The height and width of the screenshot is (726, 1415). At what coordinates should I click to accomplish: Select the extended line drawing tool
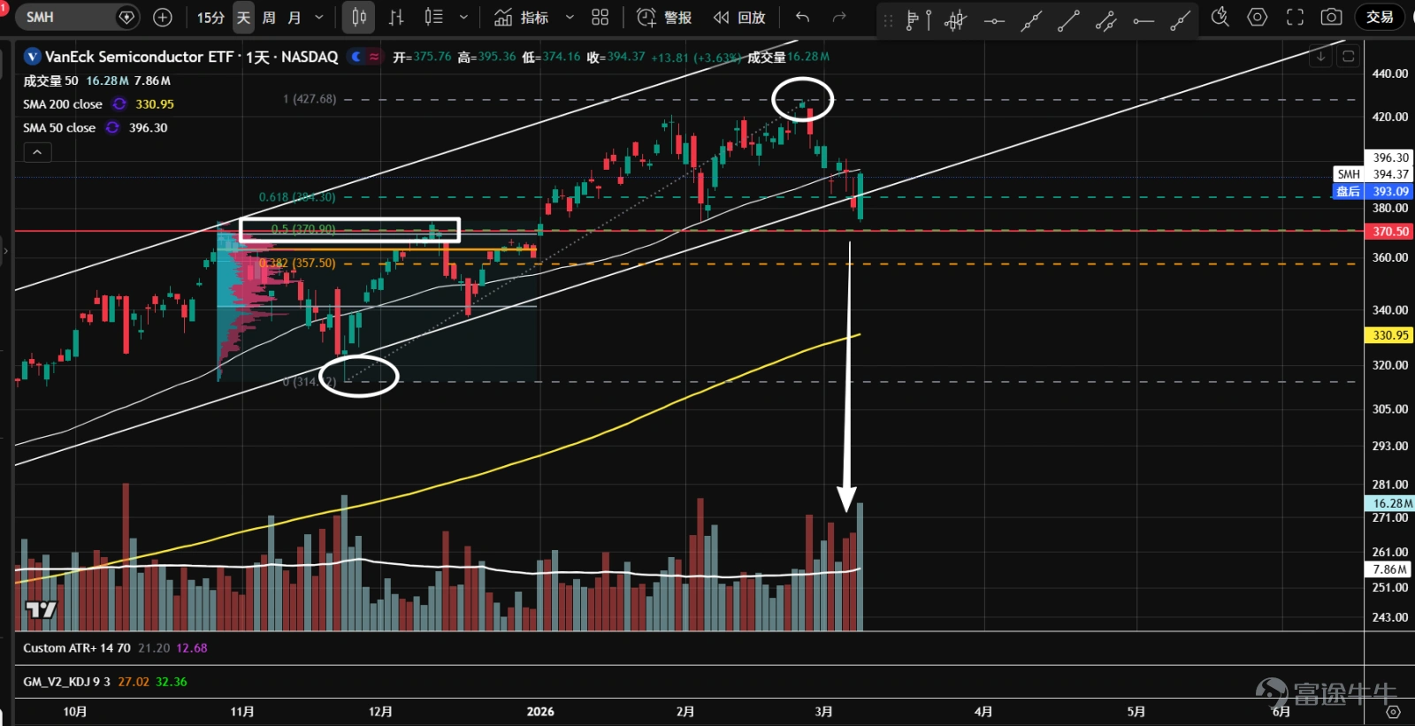point(1031,19)
